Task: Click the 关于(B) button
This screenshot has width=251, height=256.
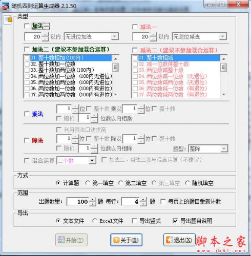Action: pos(126,240)
